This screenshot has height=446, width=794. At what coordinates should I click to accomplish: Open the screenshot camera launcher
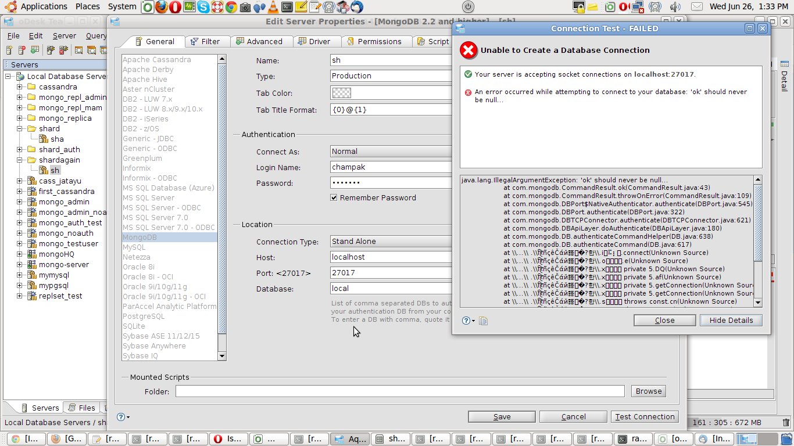pyautogui.click(x=245, y=7)
